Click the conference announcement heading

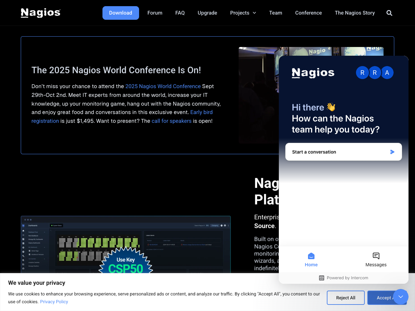[x=116, y=70]
